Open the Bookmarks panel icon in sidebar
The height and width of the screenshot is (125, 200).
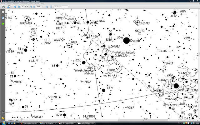pyautogui.click(x=3, y=18)
